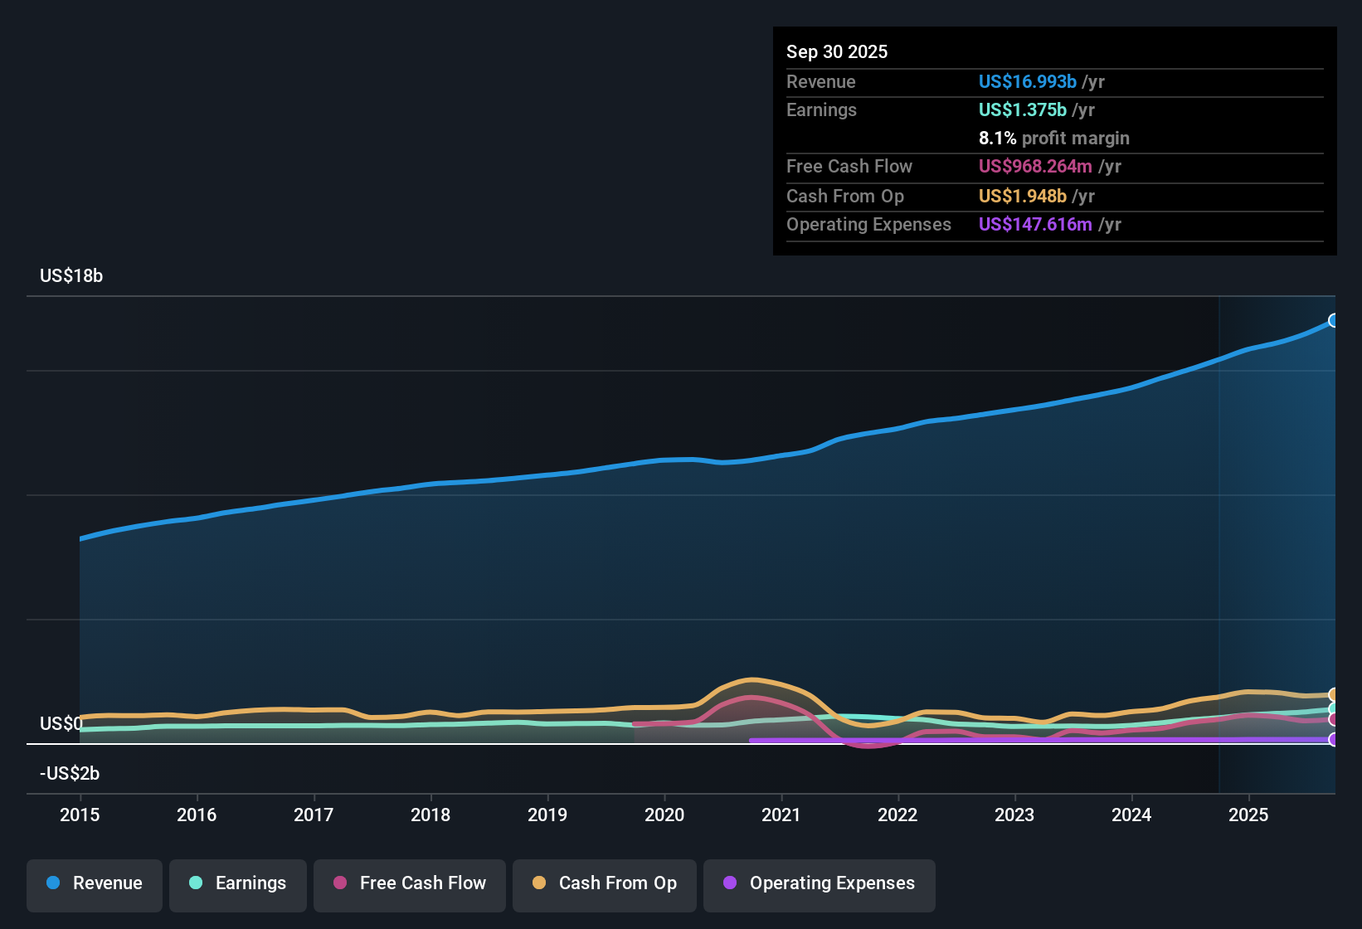Toggle the Earnings series visibility
Screen dimensions: 1362x929
(237, 884)
